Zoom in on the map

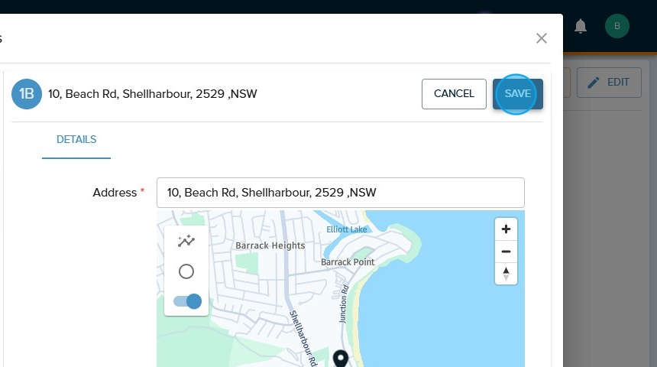(x=506, y=229)
